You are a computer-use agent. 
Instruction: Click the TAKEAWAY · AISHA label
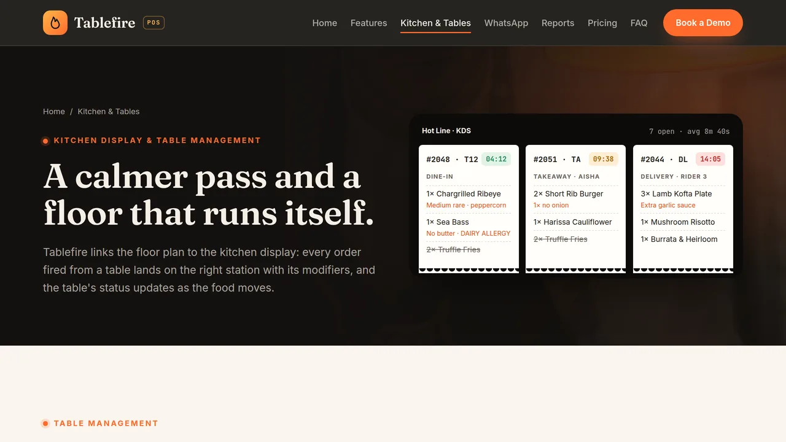pyautogui.click(x=566, y=176)
